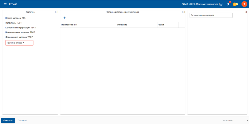Focus the Причина отказа required field
249x124 pixels.
click(x=19, y=43)
